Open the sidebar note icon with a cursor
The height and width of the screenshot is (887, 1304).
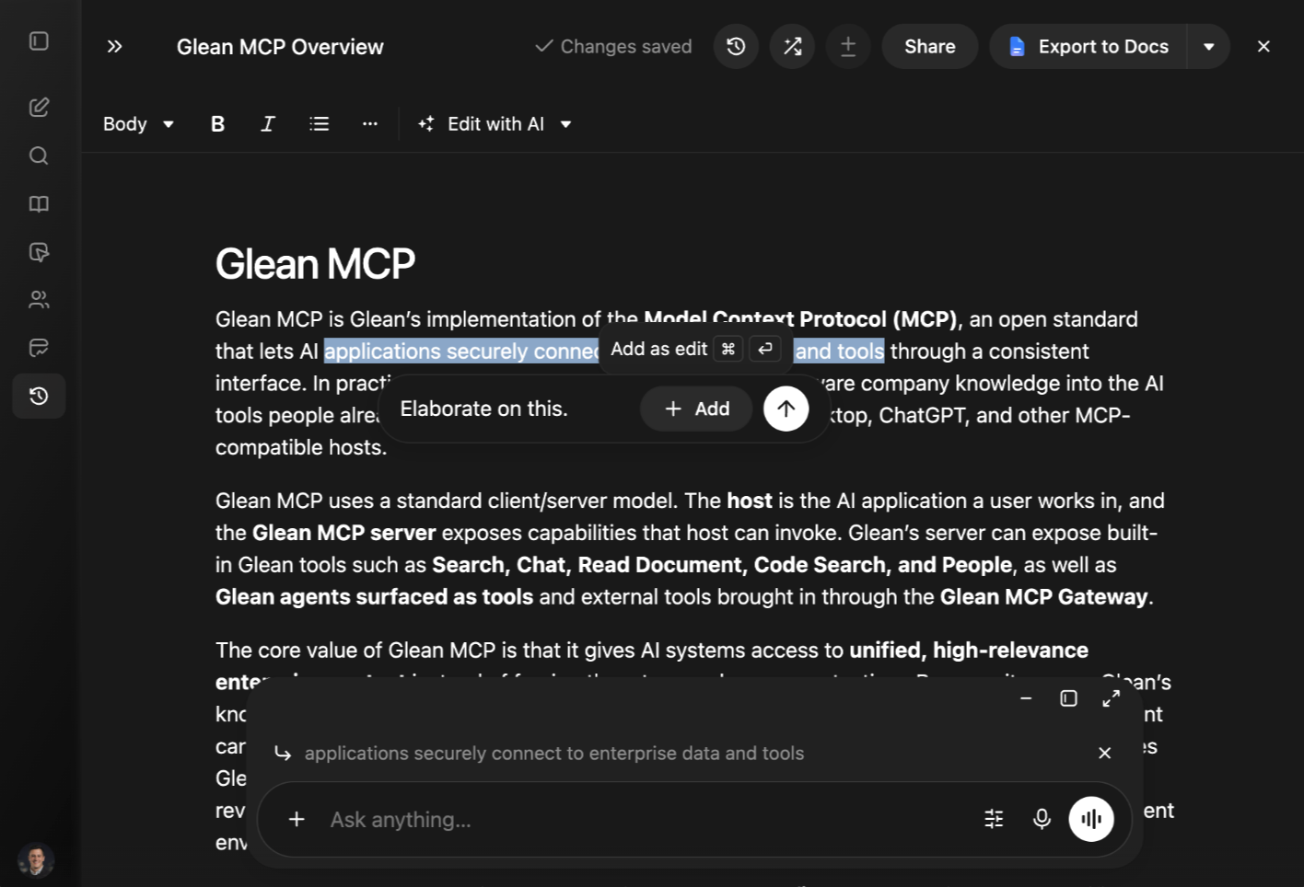click(39, 251)
